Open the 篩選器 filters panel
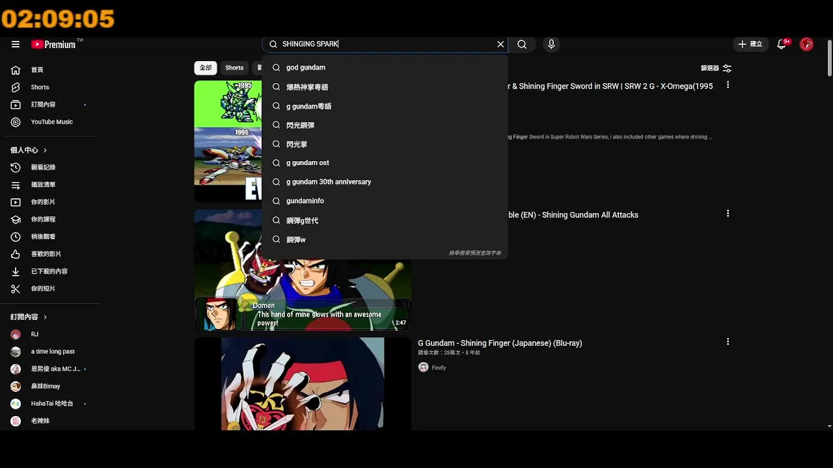The width and height of the screenshot is (833, 468). (716, 68)
